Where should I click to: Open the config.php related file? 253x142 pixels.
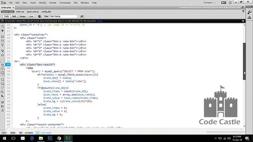pyautogui.click(x=46, y=11)
